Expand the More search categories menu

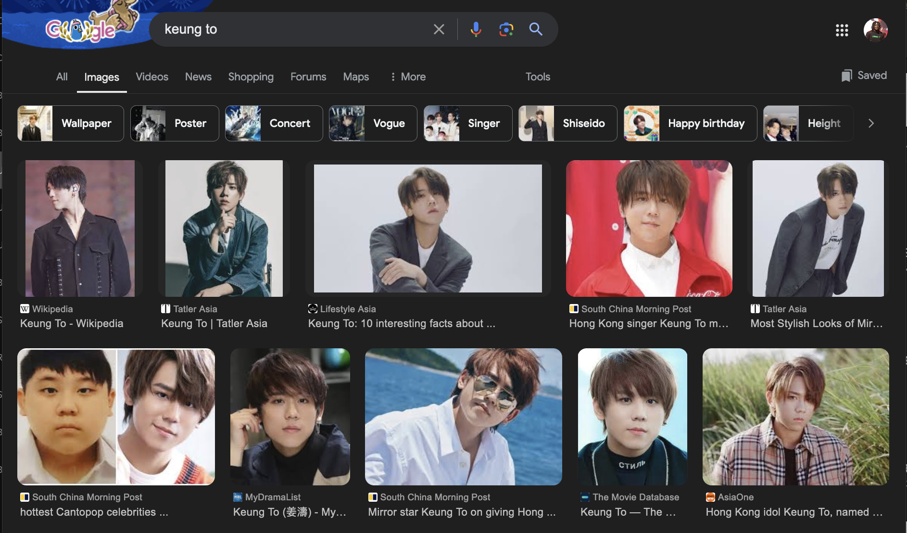[x=408, y=77]
